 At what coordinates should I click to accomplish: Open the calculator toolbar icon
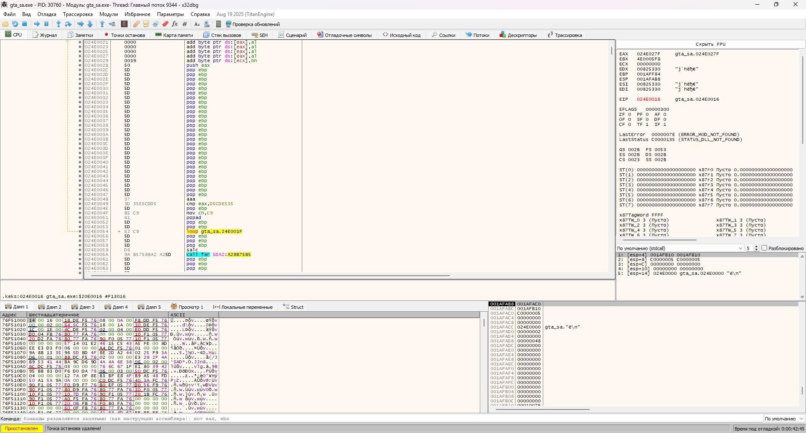(218, 24)
